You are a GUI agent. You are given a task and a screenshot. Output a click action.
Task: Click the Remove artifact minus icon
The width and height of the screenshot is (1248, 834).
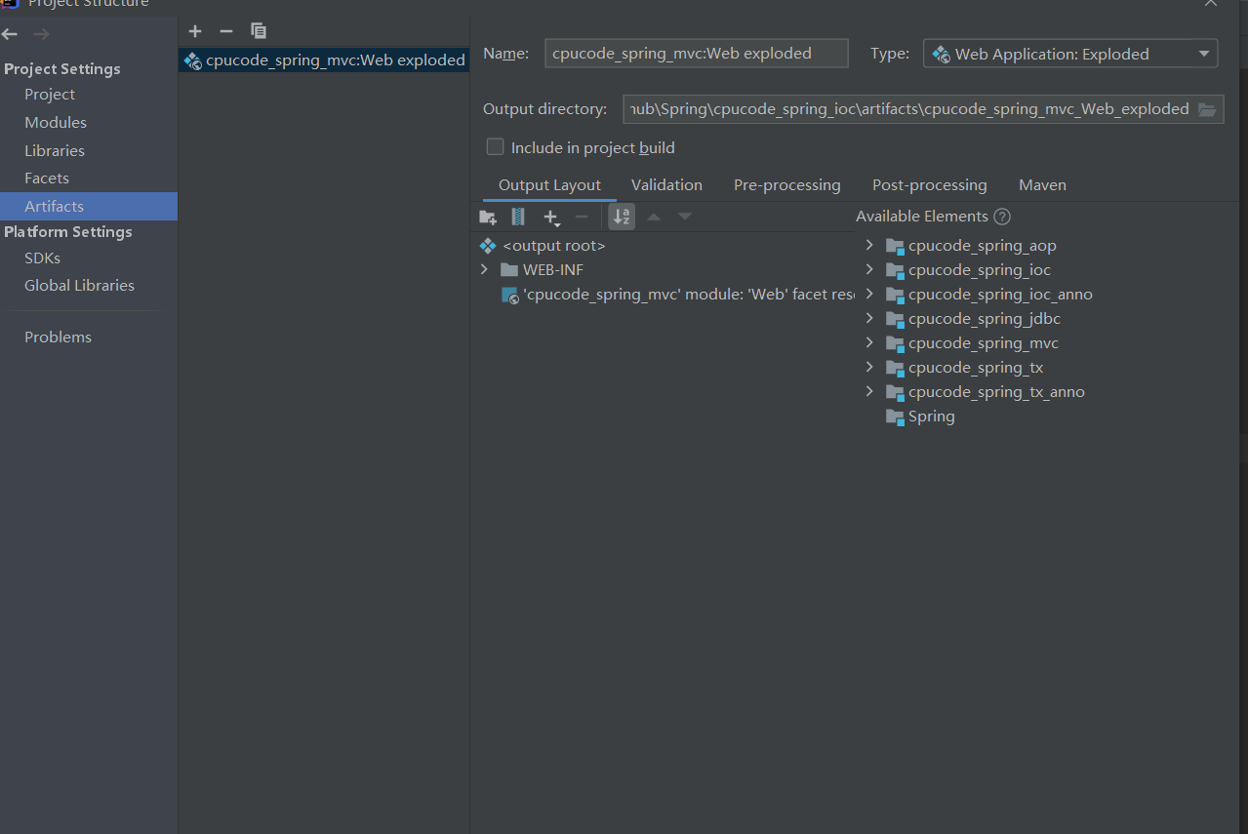(226, 31)
